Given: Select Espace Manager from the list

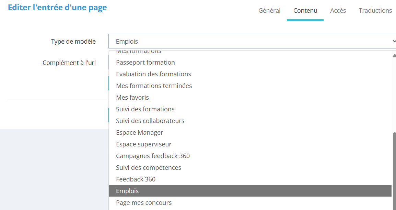Looking at the screenshot, I should pyautogui.click(x=139, y=133).
